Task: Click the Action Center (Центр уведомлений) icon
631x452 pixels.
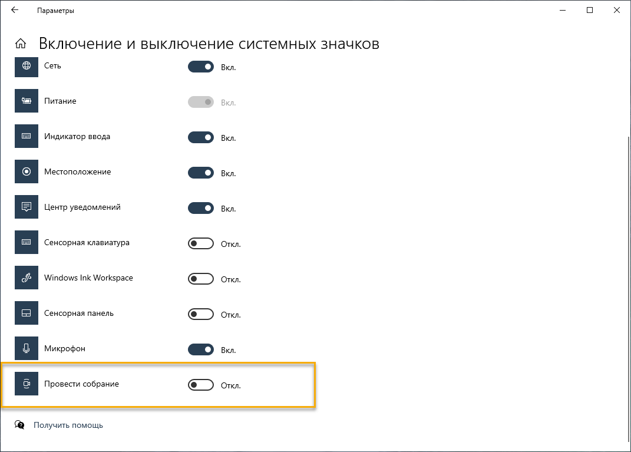Action: (x=26, y=207)
